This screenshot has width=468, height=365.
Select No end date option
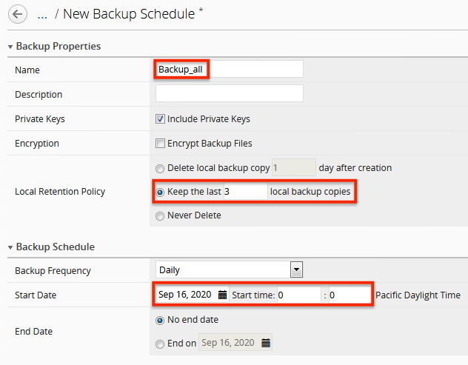coord(160,320)
